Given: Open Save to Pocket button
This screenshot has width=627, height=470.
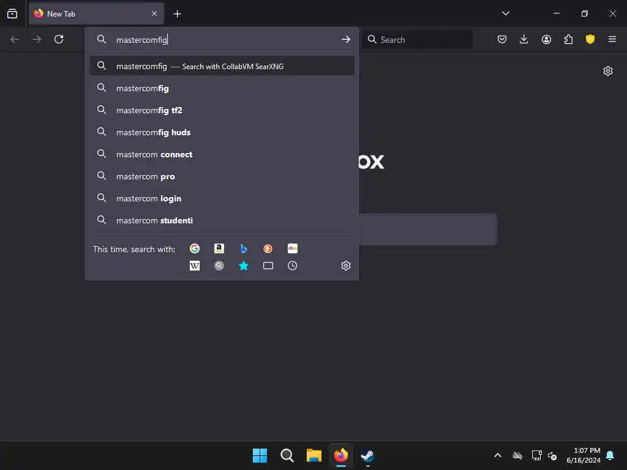Looking at the screenshot, I should pyautogui.click(x=502, y=39).
